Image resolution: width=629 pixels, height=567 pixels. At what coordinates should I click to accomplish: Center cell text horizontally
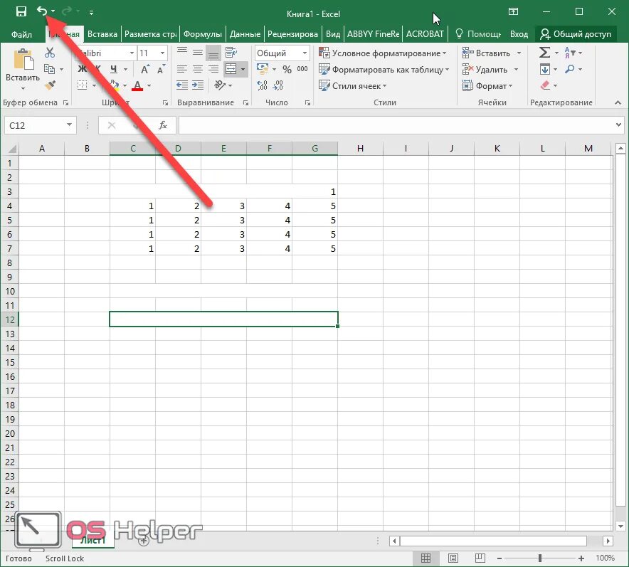(197, 69)
